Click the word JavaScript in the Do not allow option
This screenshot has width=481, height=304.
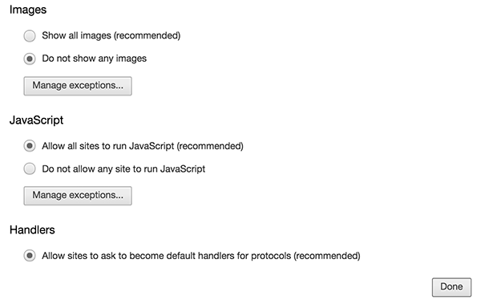[183, 169]
